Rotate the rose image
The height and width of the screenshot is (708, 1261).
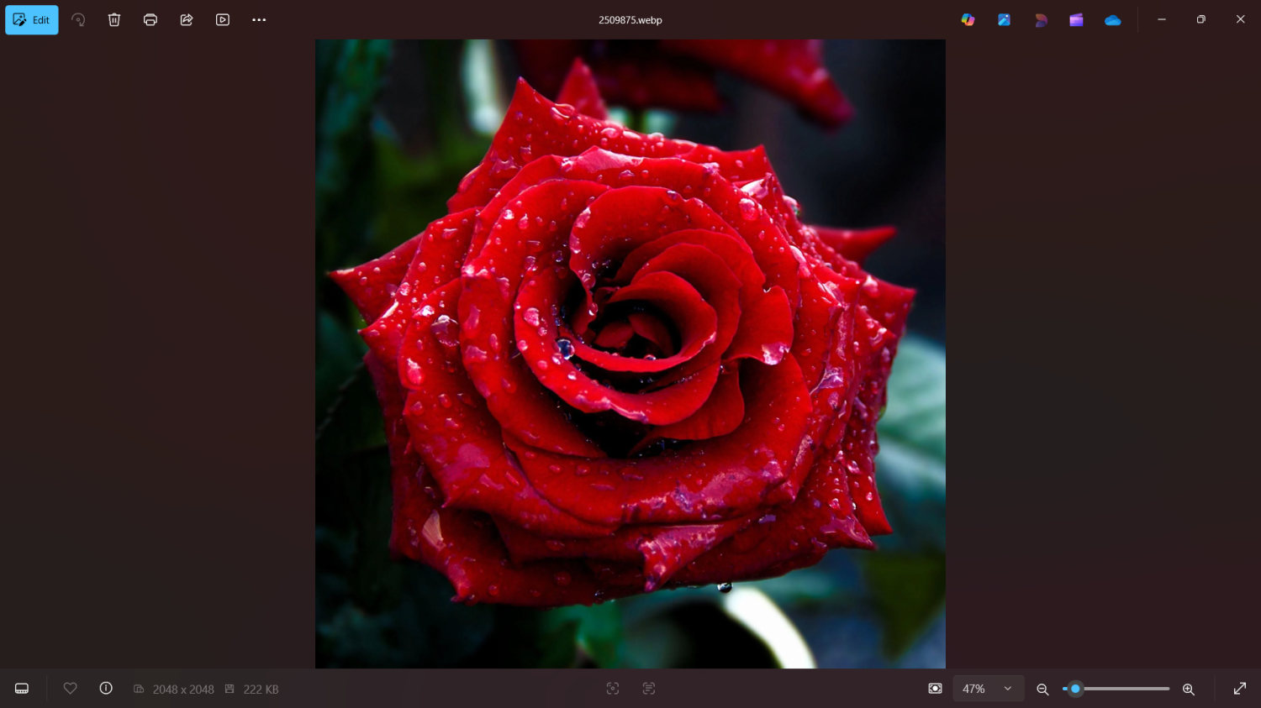point(78,20)
